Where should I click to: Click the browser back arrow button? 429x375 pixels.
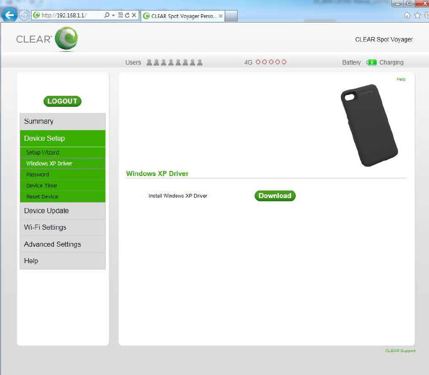9,15
